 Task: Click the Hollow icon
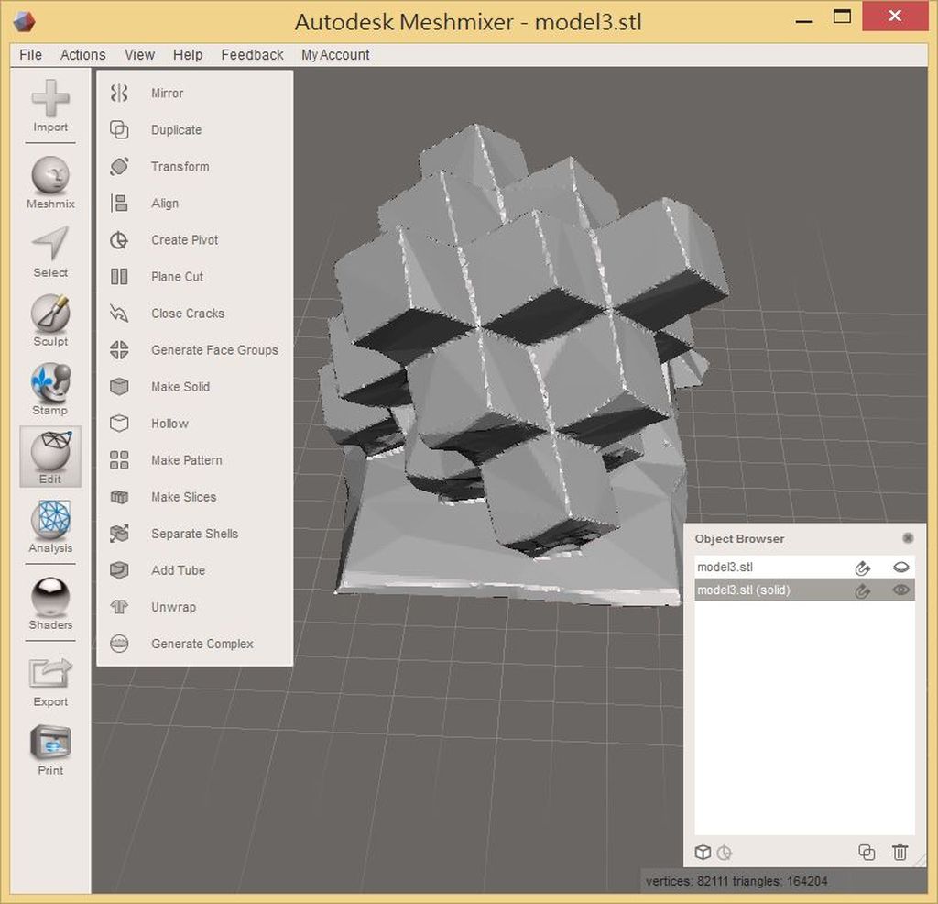coord(119,424)
